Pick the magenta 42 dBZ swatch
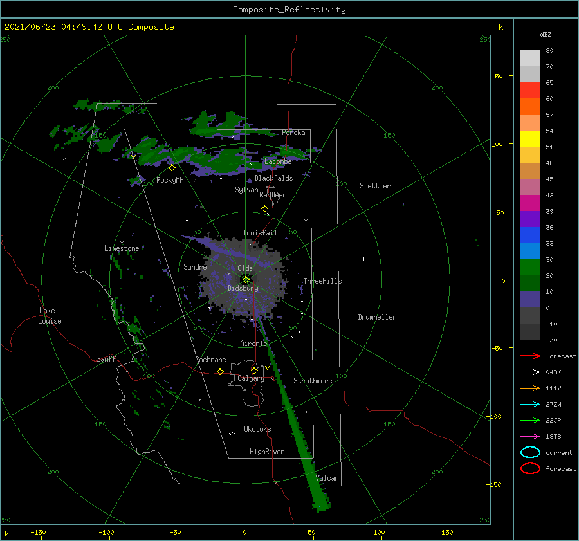Image resolution: width=579 pixels, height=541 pixels. [530, 203]
